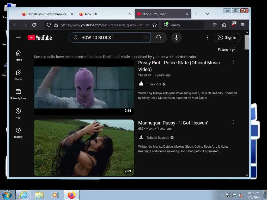Open Windows Explorer folder from taskbar
Screen dimensions: 267x200
coord(39,195)
